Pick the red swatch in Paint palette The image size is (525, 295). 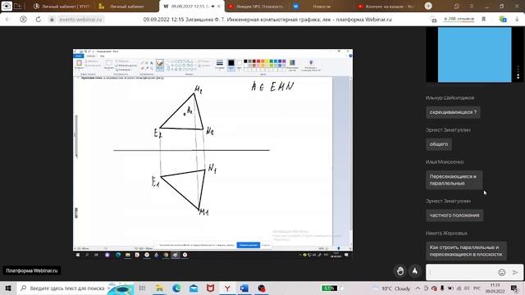click(258, 61)
